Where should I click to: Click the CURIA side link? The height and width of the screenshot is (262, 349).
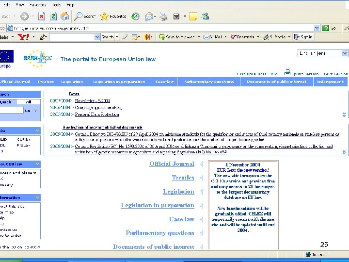point(23,139)
